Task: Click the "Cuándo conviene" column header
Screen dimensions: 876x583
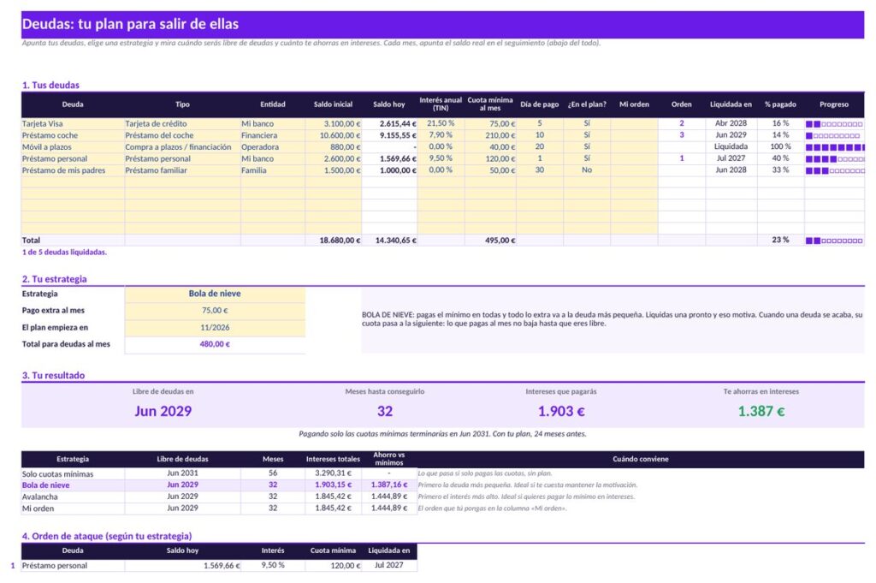Action: [x=640, y=459]
